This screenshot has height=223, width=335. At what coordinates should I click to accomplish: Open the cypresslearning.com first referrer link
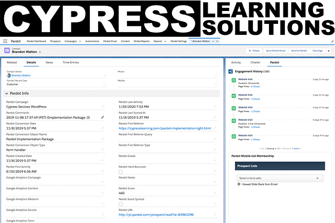coord(165,128)
